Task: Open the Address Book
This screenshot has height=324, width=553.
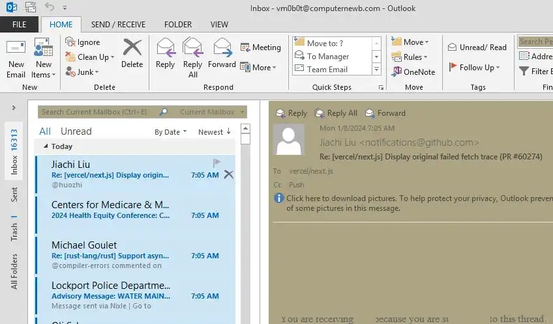Action: [x=536, y=57]
